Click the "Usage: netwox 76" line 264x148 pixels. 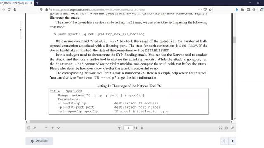point(101,95)
